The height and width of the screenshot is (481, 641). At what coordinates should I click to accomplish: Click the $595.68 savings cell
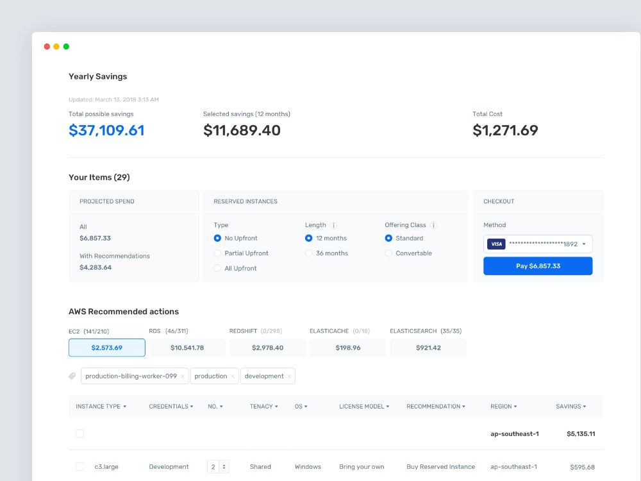[582, 467]
